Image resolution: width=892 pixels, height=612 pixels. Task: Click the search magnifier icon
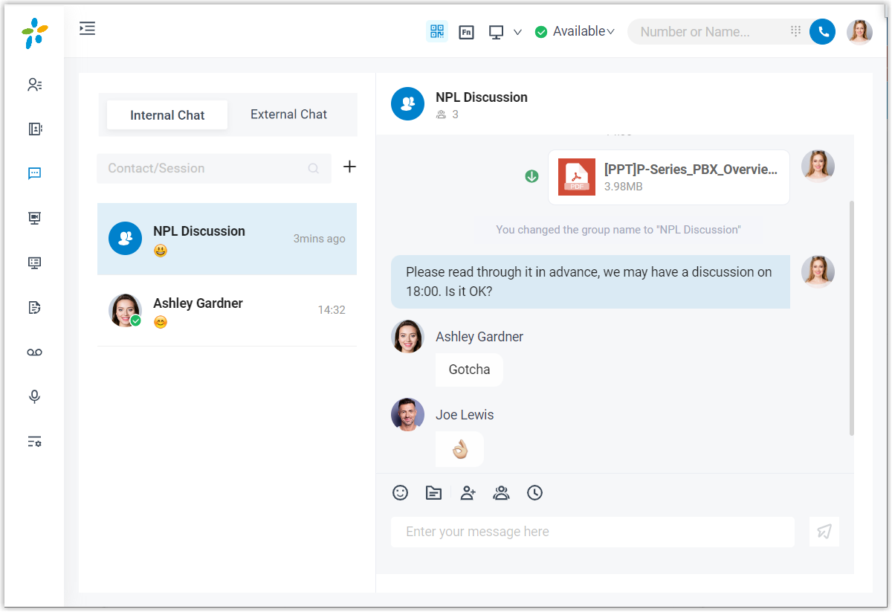tap(314, 169)
